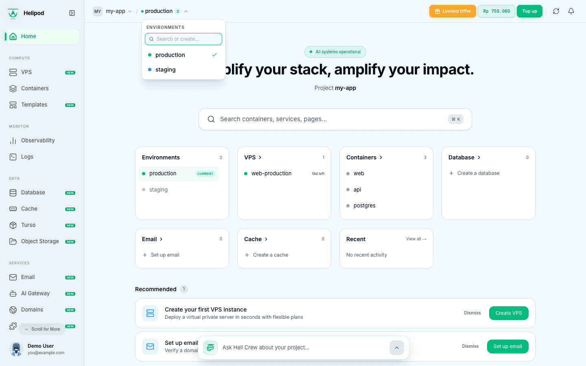The height and width of the screenshot is (366, 586).
Task: Click the Database cylinder icon in sidebar
Action: pos(13,192)
